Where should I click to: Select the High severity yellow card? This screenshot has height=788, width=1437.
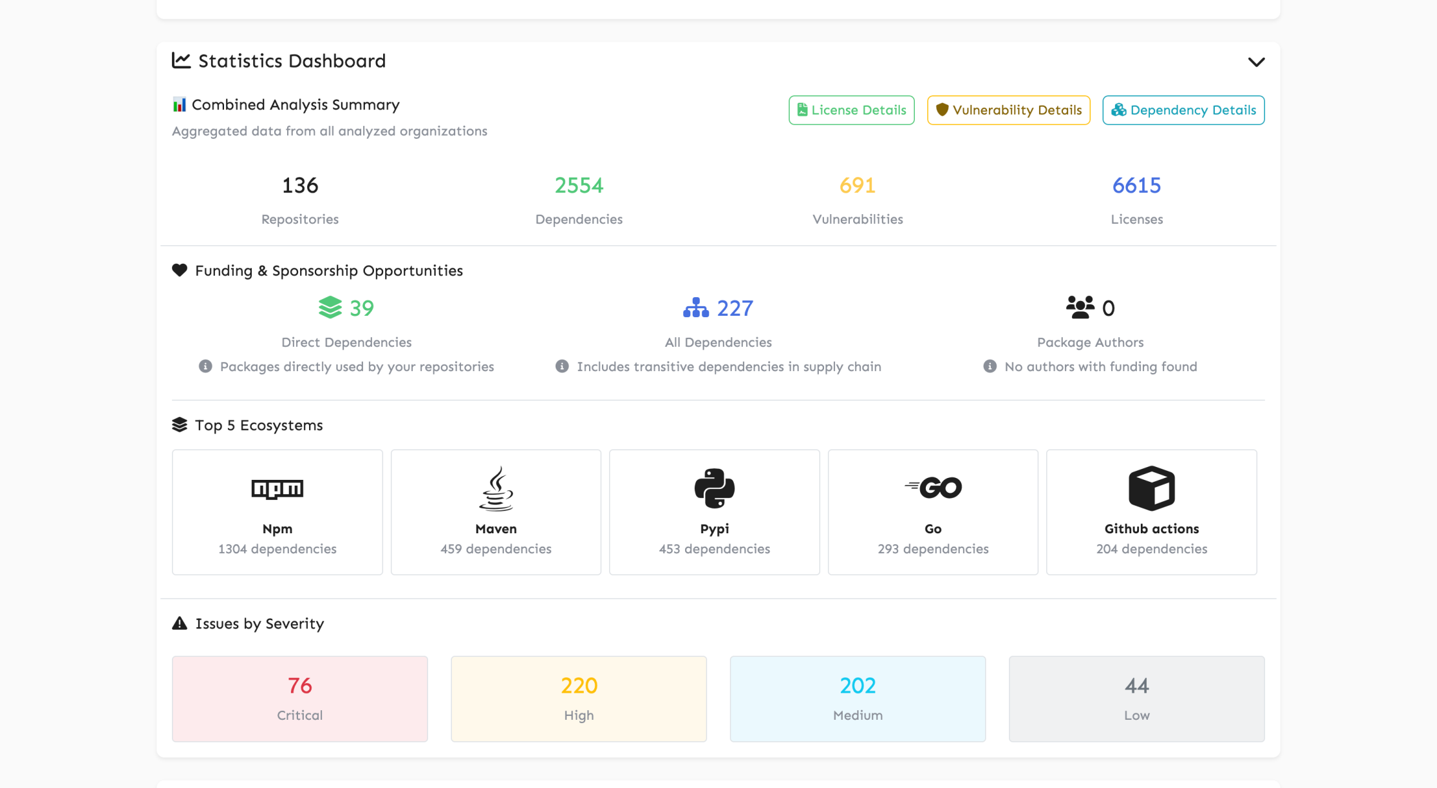click(x=578, y=699)
